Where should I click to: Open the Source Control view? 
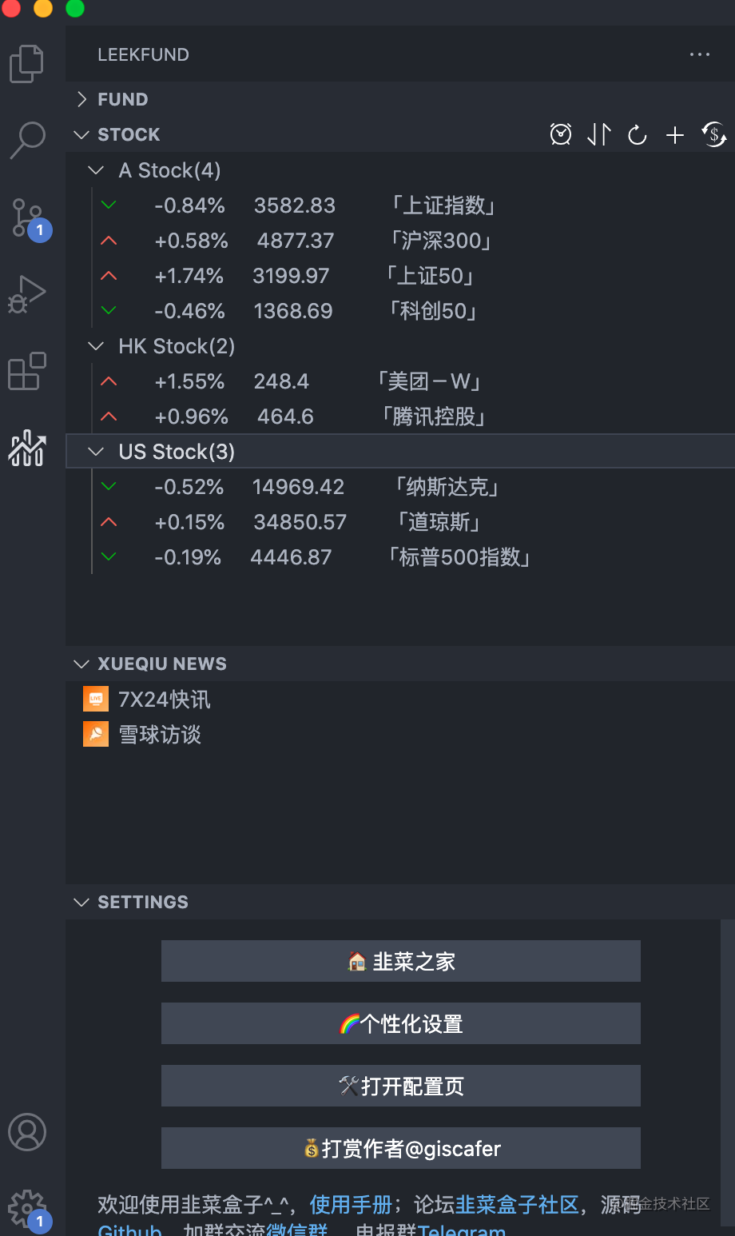coord(26,216)
